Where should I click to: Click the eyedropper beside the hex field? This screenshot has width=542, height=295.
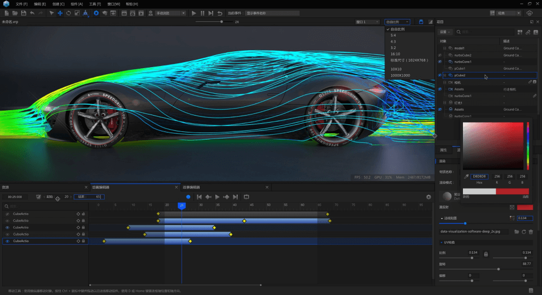coord(466,177)
